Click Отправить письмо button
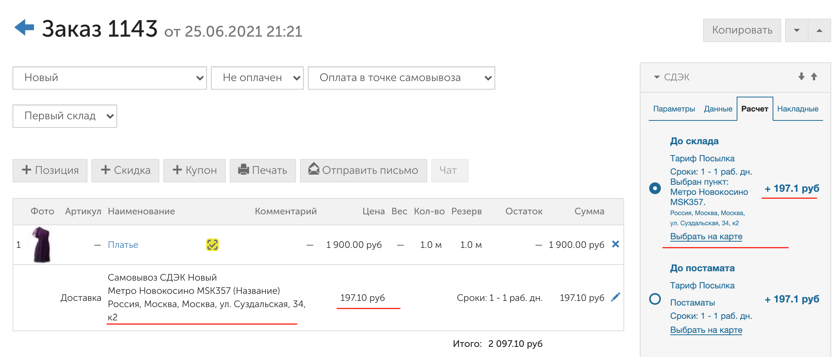 (363, 170)
